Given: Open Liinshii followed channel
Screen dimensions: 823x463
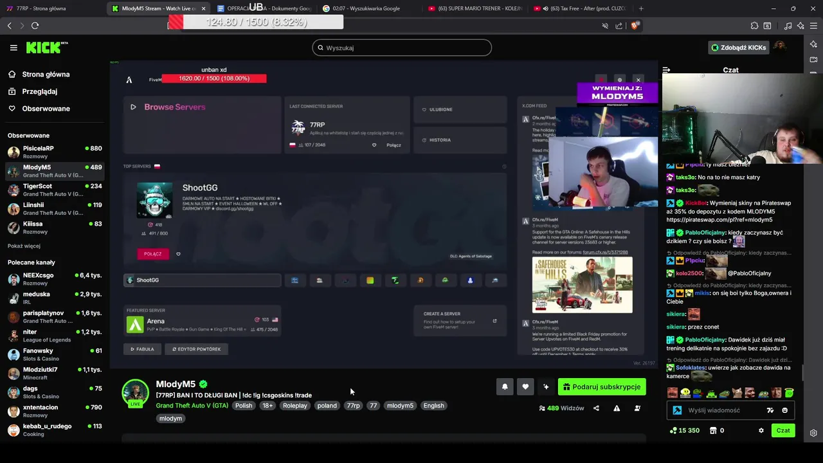Looking at the screenshot, I should [x=55, y=208].
